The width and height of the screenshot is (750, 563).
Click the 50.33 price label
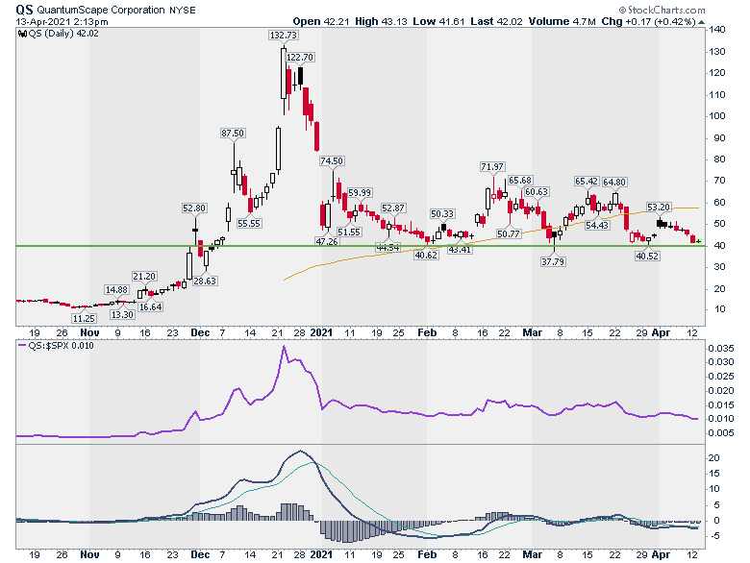click(x=442, y=213)
